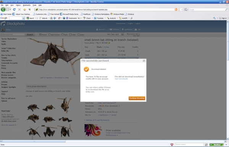Expand the Account dropdown menu

click(x=101, y=29)
